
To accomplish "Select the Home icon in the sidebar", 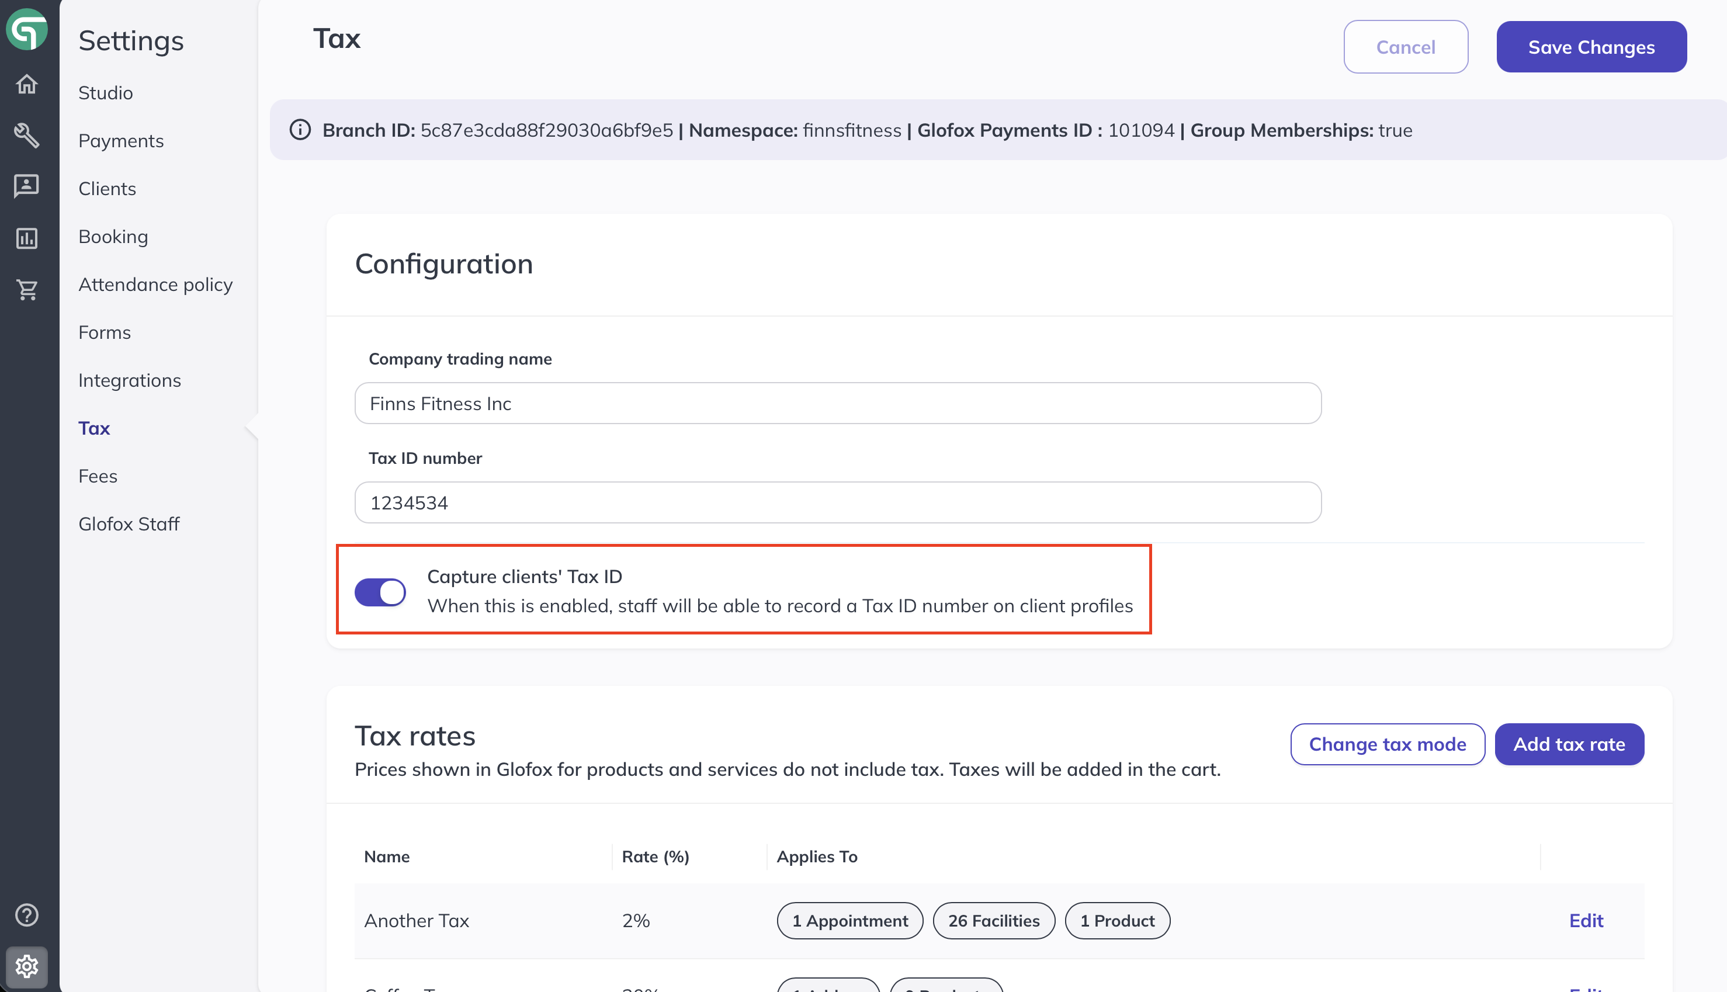I will coord(27,85).
